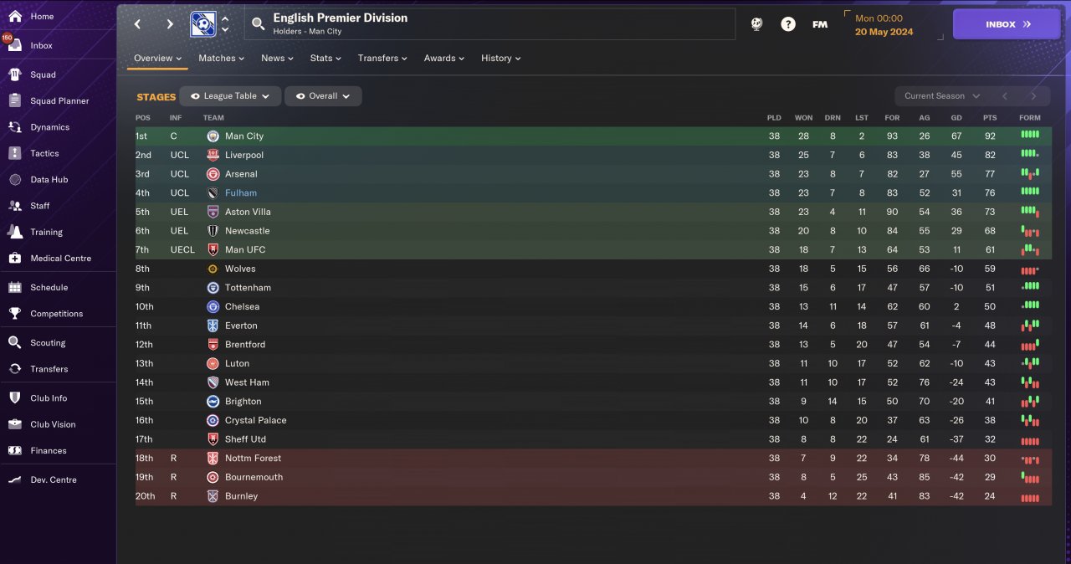Open the Matches tab menu
Viewport: 1071px width, 564px height.
click(221, 58)
